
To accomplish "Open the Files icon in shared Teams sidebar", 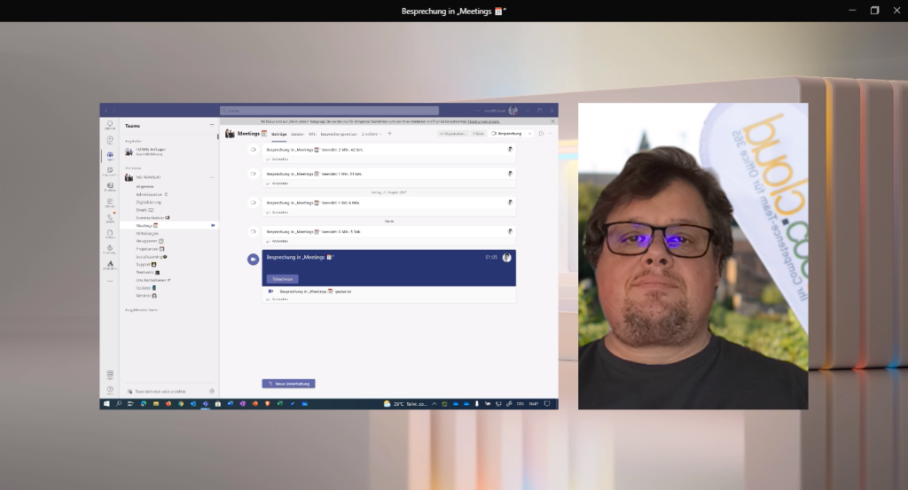I will [x=109, y=234].
